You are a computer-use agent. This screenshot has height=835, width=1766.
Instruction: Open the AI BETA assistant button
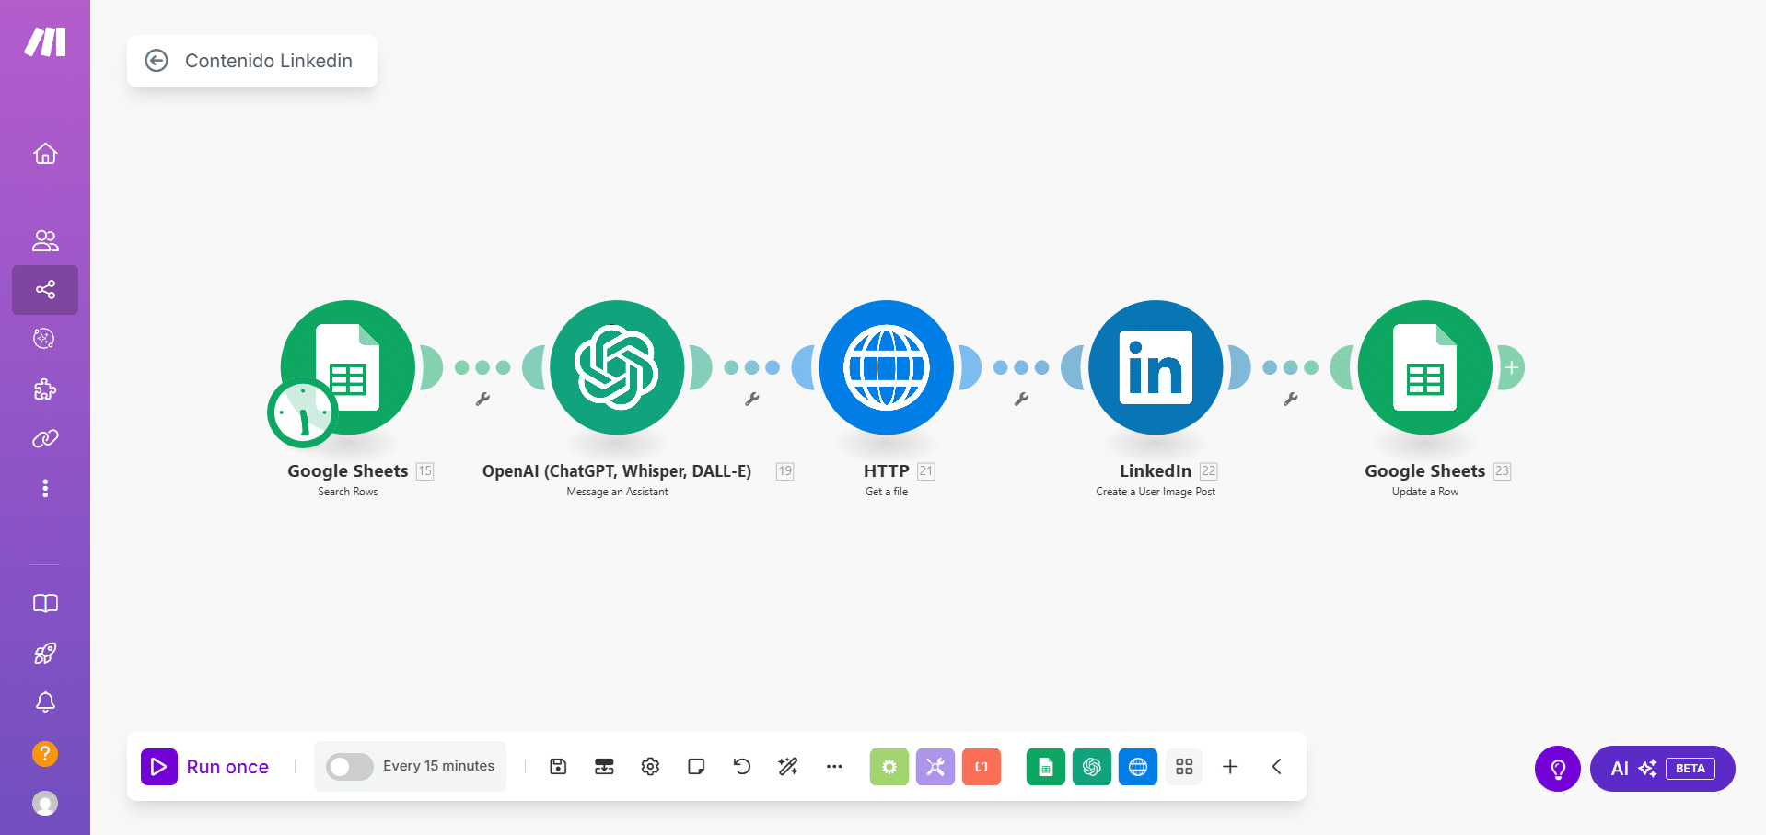pyautogui.click(x=1663, y=769)
